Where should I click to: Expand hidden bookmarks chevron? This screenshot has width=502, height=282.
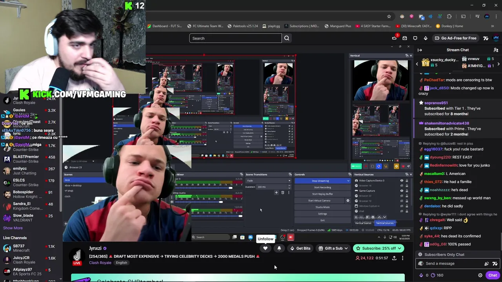[493, 26]
